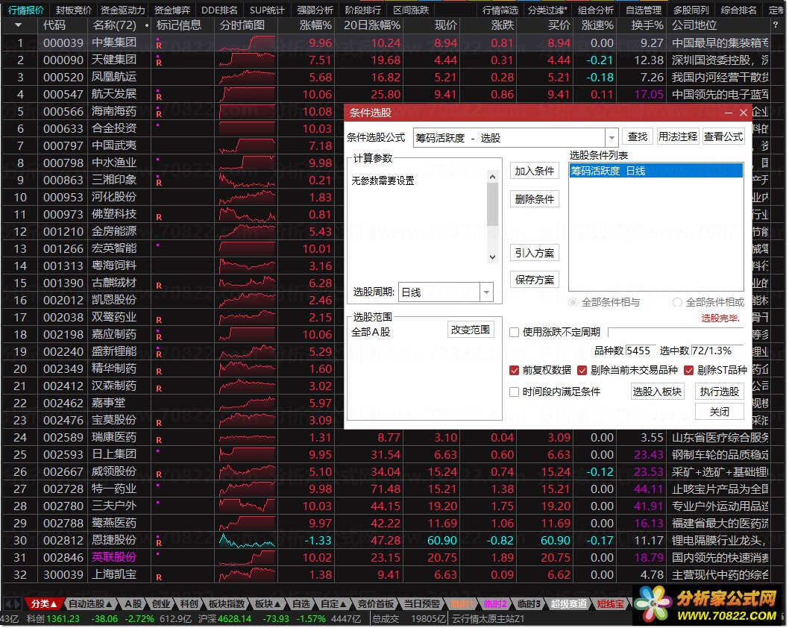Image resolution: width=789 pixels, height=628 pixels.
Task: Click the R marker icon for 航天发展
Action: click(159, 97)
